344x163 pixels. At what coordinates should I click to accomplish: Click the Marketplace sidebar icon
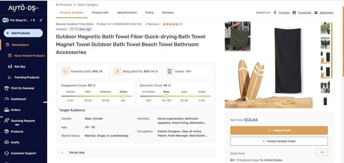7,45
